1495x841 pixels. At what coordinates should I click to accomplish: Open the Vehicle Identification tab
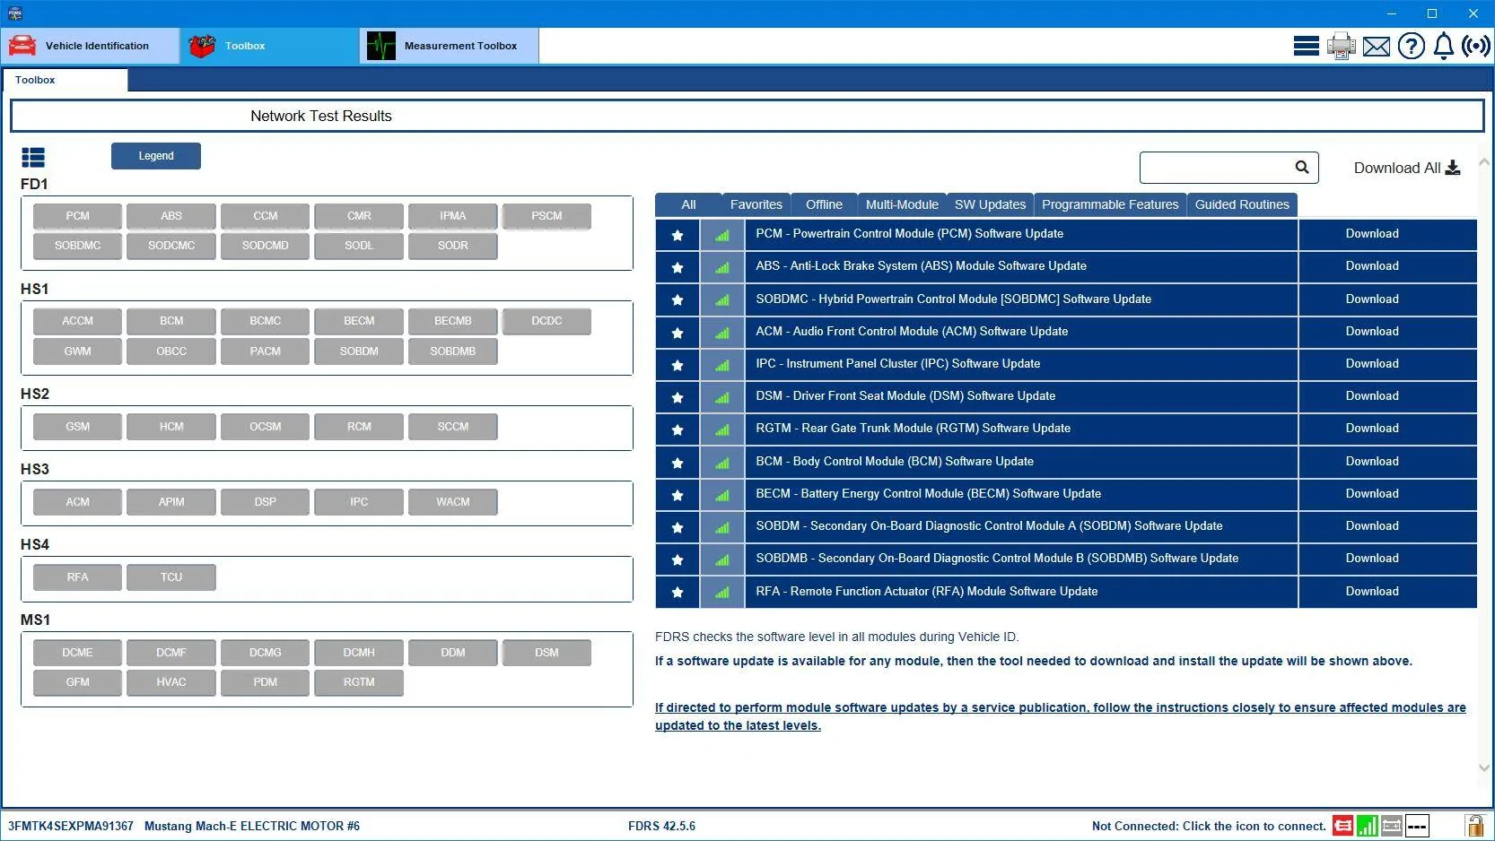coord(91,46)
